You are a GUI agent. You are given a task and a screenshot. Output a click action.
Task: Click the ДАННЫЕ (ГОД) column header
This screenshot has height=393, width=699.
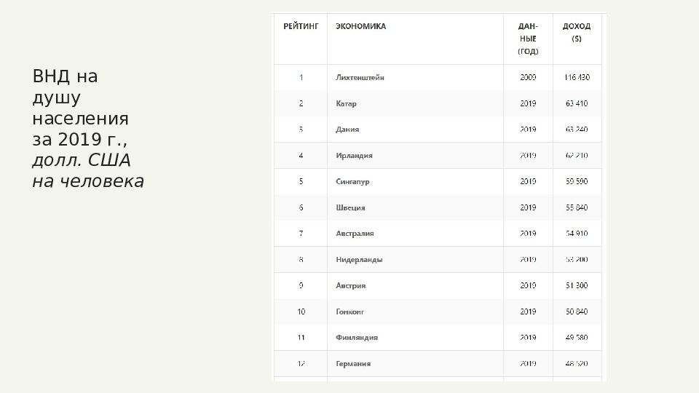click(x=528, y=39)
